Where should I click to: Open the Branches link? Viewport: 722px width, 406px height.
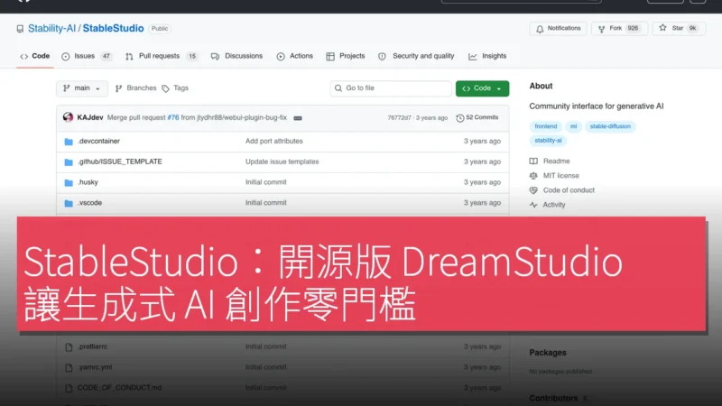point(136,88)
